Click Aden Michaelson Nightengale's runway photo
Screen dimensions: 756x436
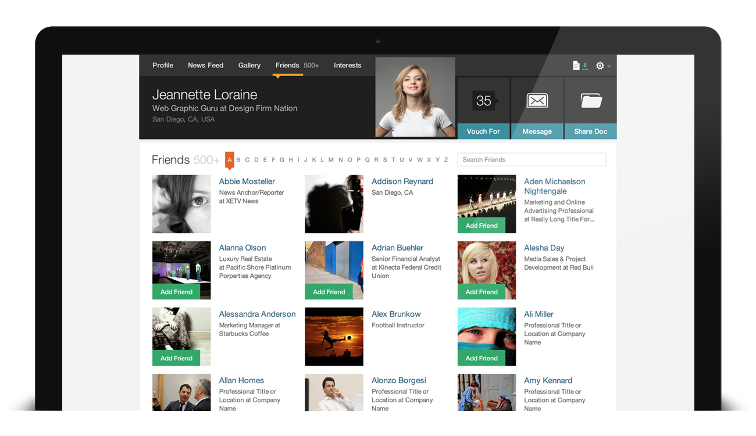487,196
